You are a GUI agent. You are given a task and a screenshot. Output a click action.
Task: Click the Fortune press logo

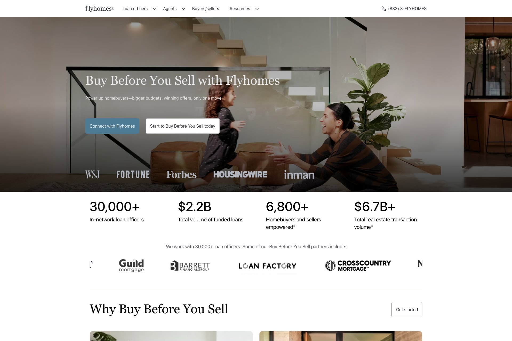pos(133,174)
